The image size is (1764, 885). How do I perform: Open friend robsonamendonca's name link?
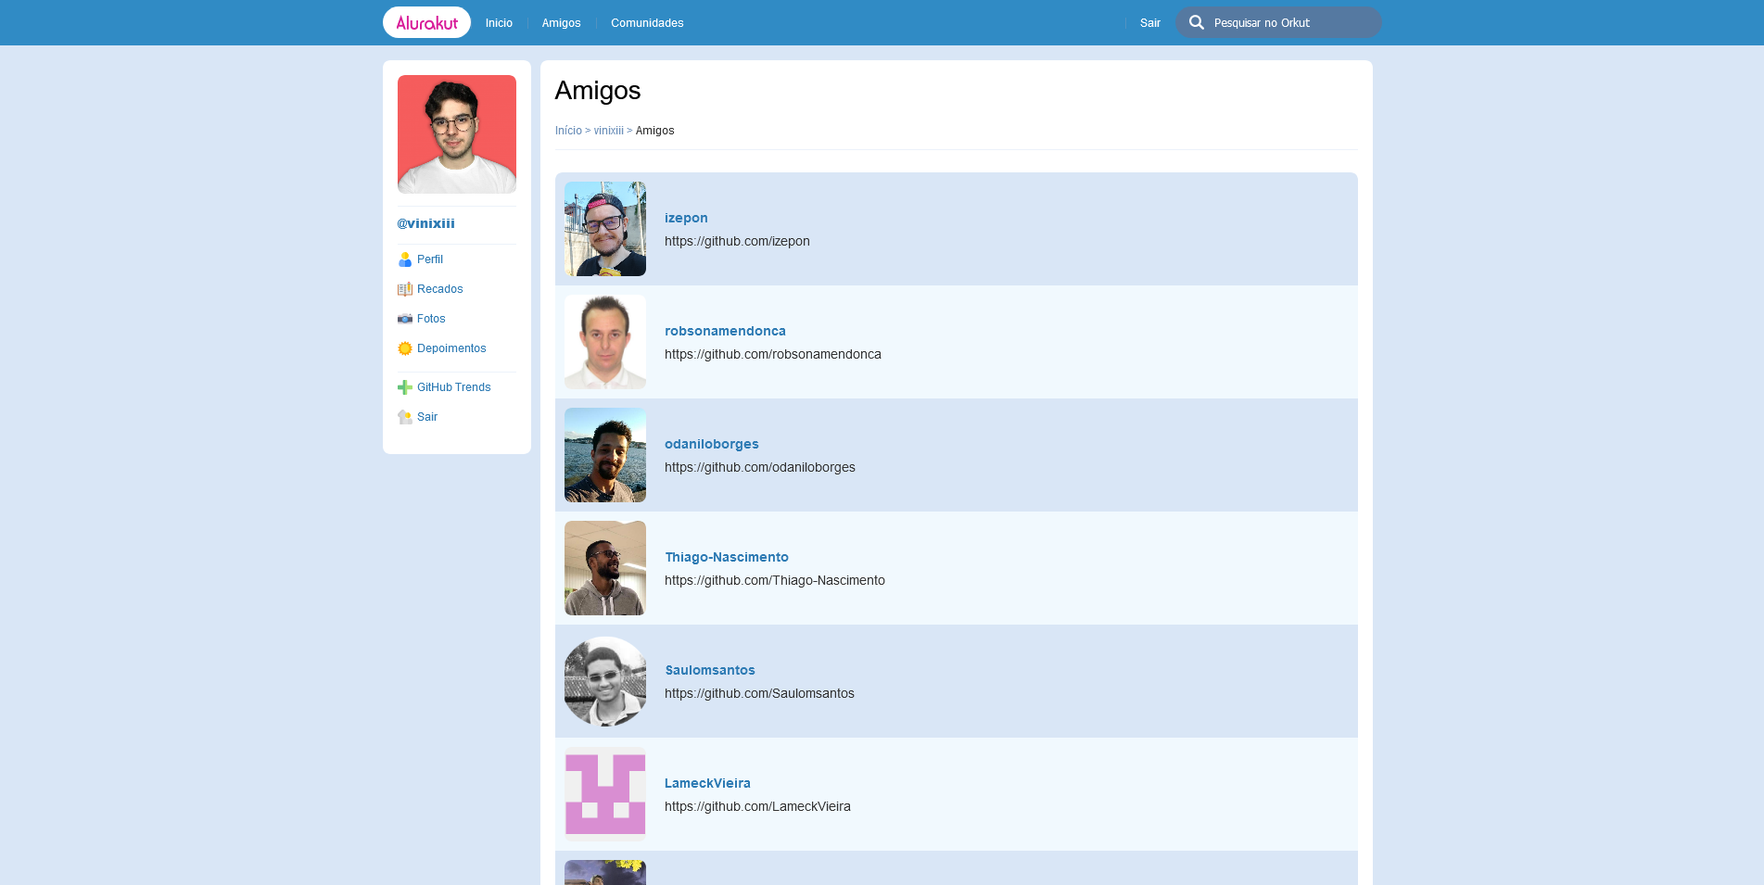(725, 331)
